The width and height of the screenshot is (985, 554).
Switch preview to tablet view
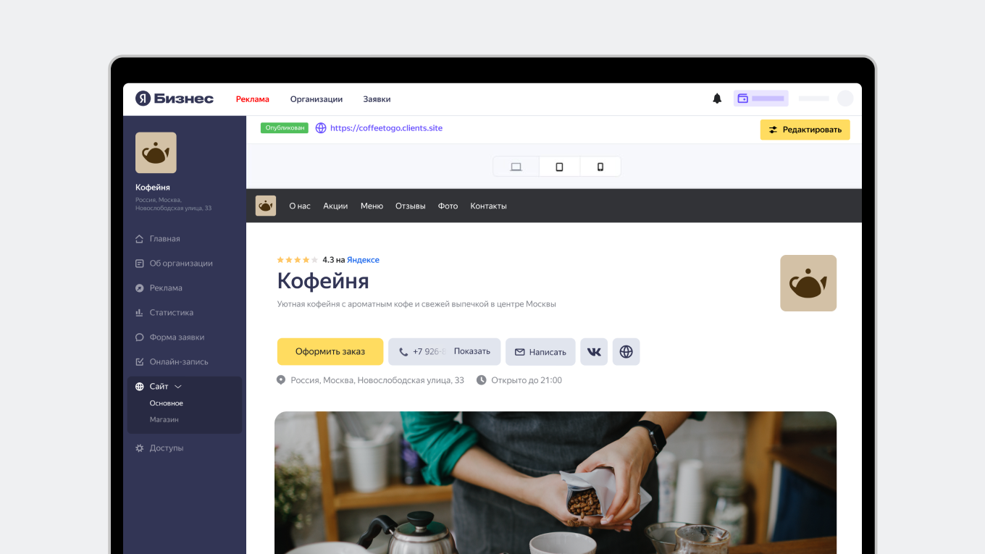[559, 167]
